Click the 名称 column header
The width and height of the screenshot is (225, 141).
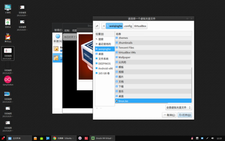coord(153,34)
